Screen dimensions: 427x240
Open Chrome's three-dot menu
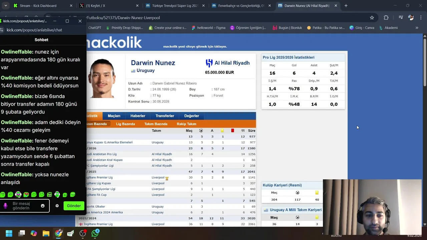pyautogui.click(x=421, y=18)
